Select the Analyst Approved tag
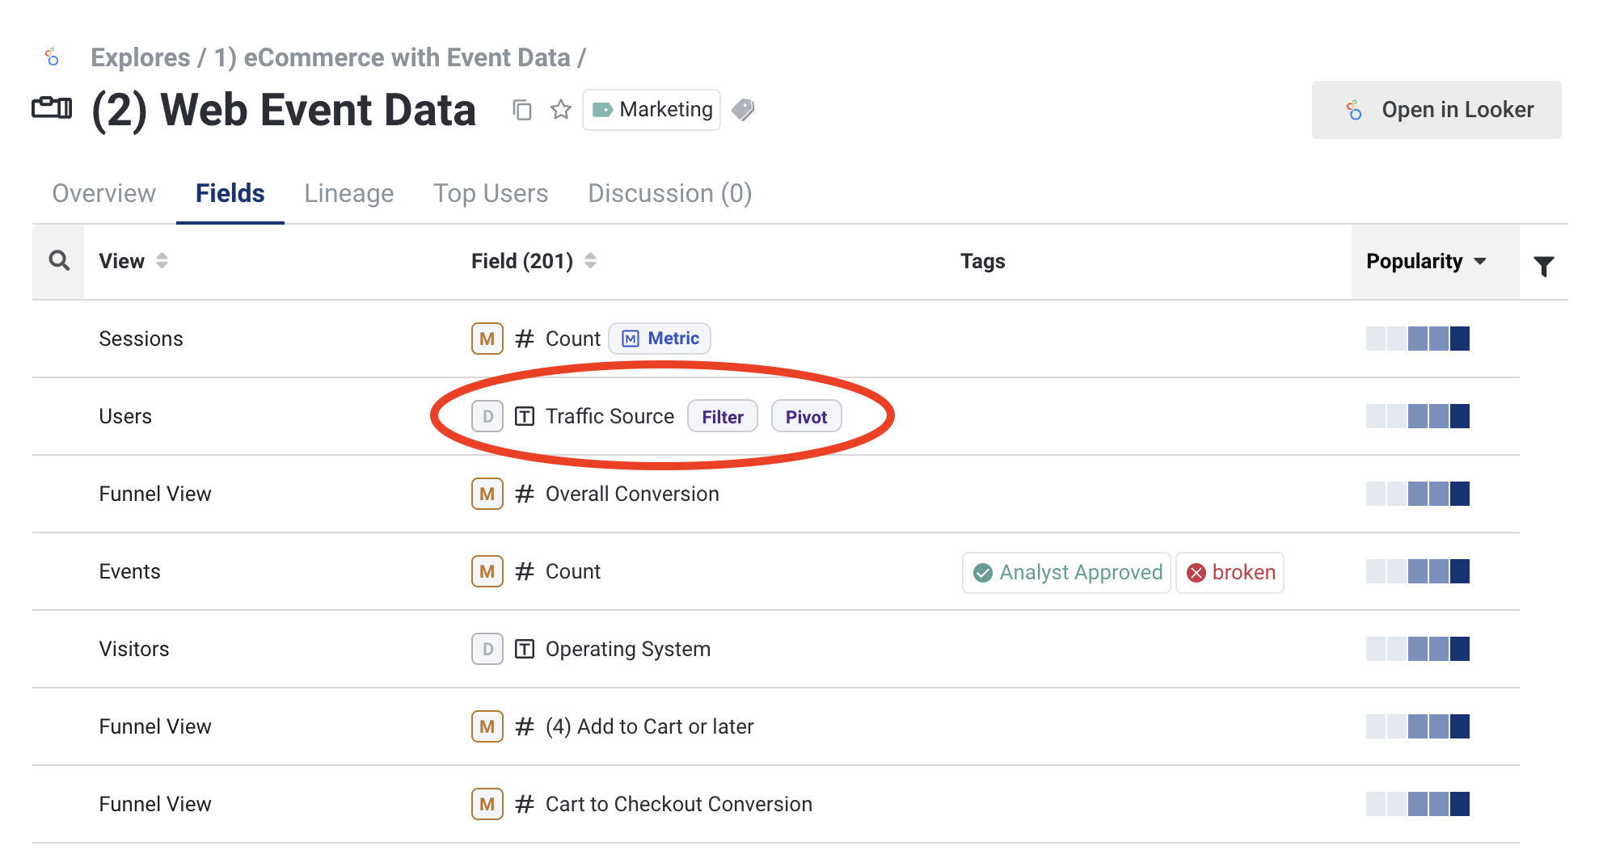Image resolution: width=1620 pixels, height=850 pixels. (1067, 573)
